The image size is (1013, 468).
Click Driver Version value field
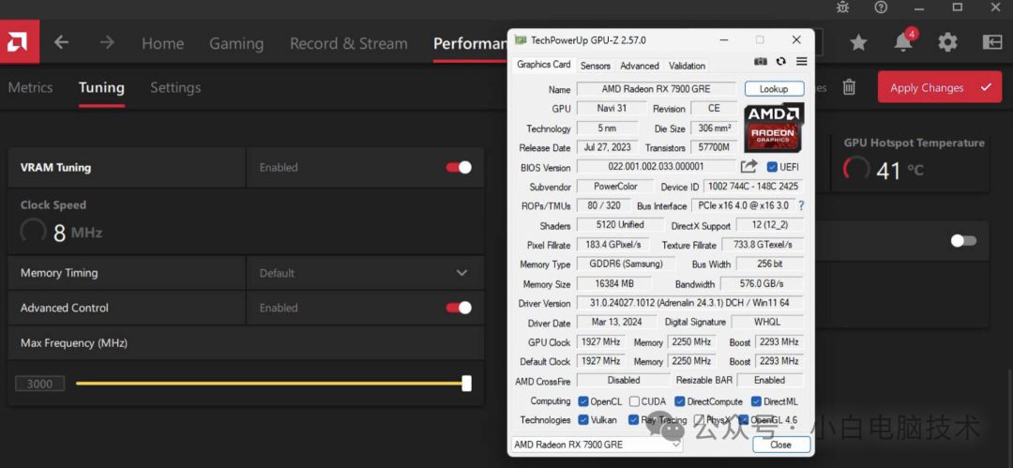[690, 303]
